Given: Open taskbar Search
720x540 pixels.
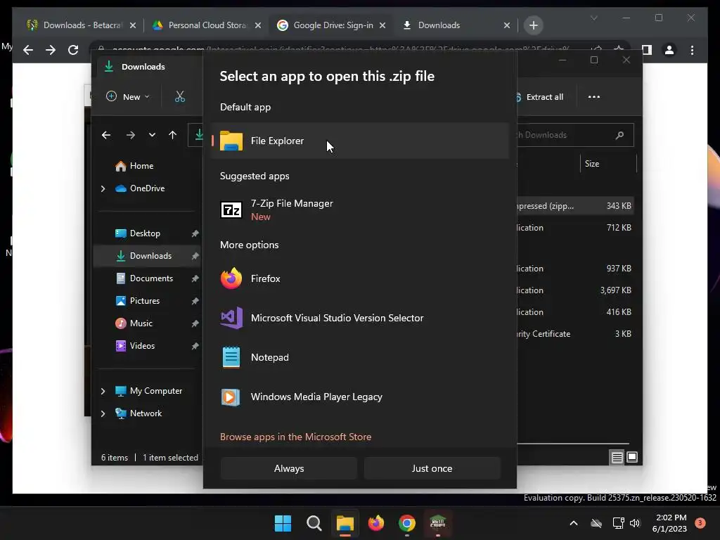Looking at the screenshot, I should [314, 523].
